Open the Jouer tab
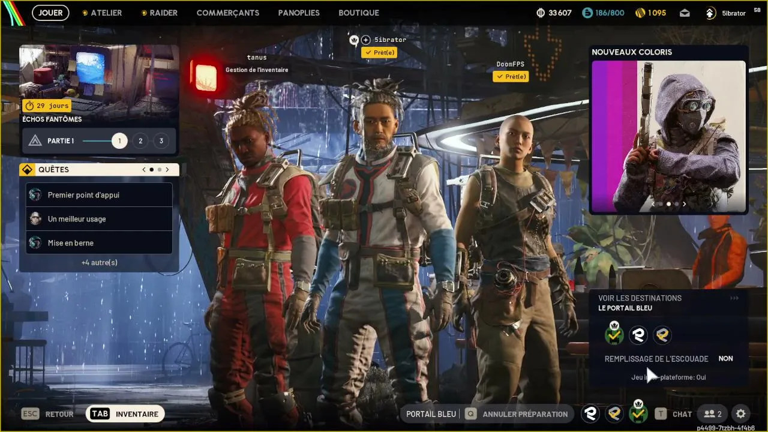 (50, 13)
